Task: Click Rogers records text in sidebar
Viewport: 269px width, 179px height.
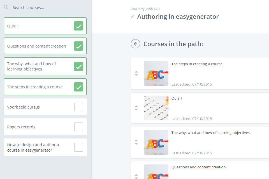Action: pyautogui.click(x=21, y=127)
